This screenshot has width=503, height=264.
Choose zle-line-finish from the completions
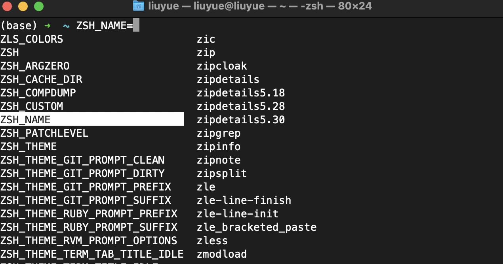[244, 200]
